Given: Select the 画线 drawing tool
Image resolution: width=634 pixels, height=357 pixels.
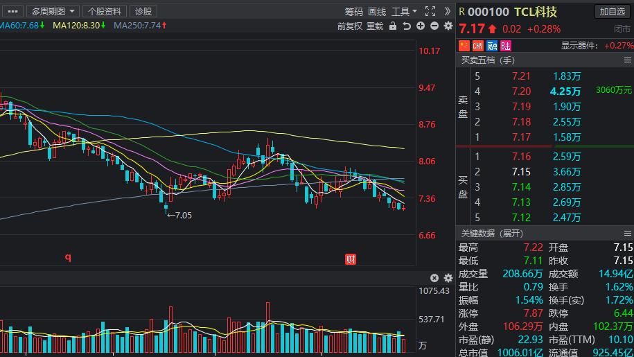Looking at the screenshot, I should pos(377,12).
